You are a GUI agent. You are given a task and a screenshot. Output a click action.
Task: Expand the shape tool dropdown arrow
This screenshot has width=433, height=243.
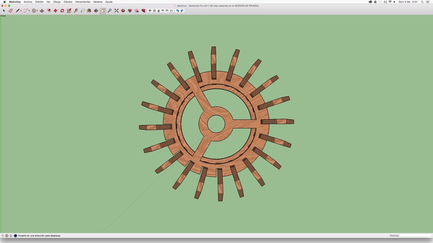(x=37, y=11)
